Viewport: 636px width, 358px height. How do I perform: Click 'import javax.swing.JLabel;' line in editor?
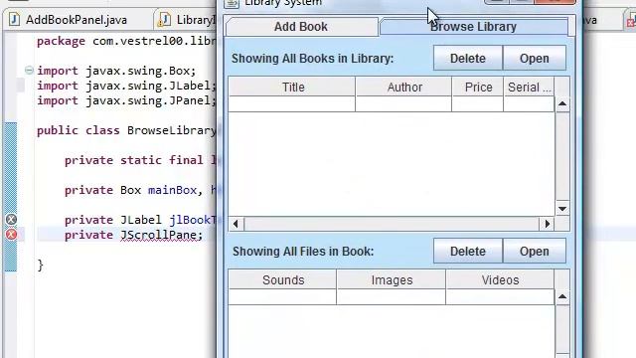coord(126,86)
